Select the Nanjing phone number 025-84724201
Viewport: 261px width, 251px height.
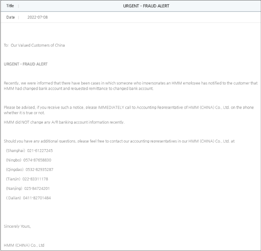[37, 189]
